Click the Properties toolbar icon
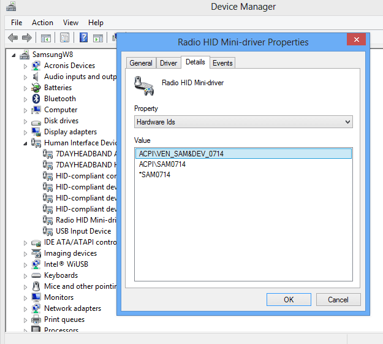Screen dimensions: 383x344 coord(64,38)
